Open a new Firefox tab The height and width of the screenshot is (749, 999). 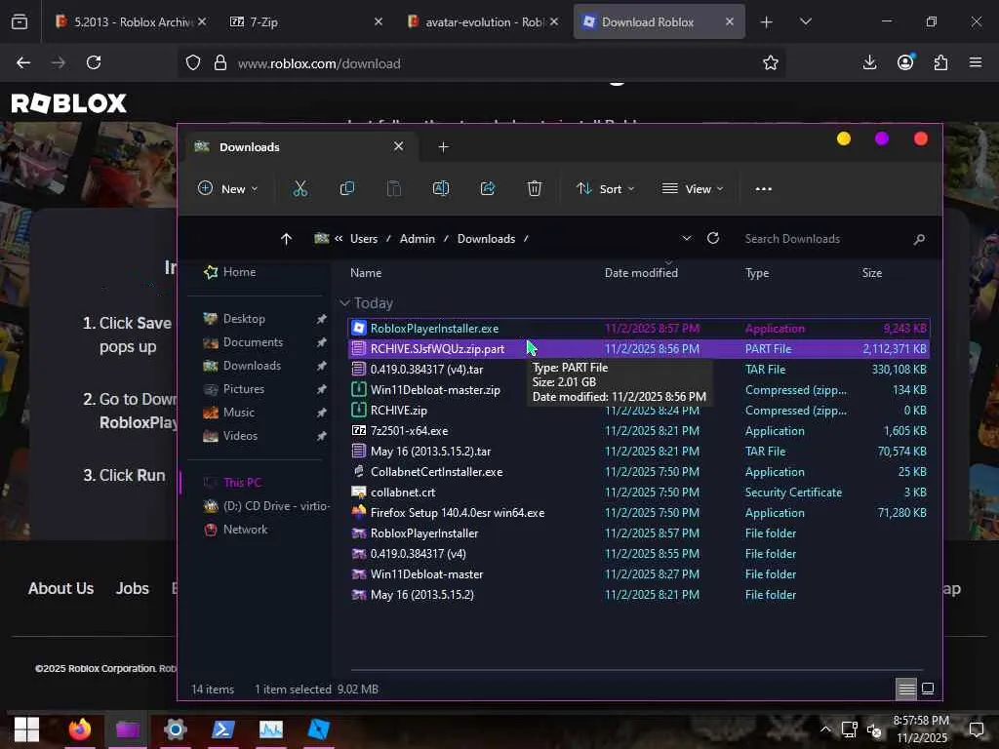coord(767,22)
